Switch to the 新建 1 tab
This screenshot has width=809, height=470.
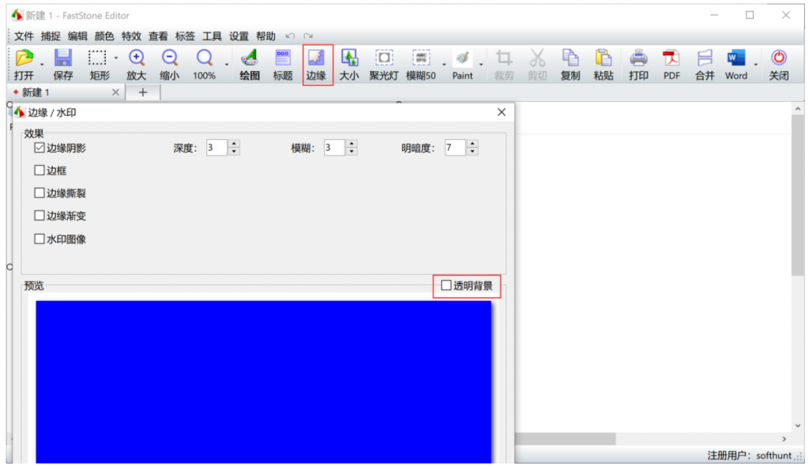click(x=36, y=92)
